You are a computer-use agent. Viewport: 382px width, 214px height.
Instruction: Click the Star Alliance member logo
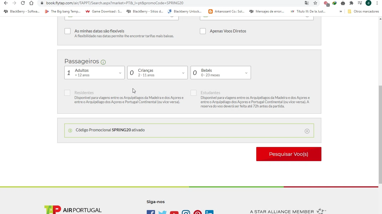pos(288,211)
